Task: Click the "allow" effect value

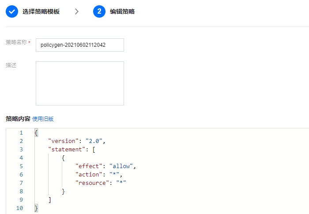Action: 121,166
